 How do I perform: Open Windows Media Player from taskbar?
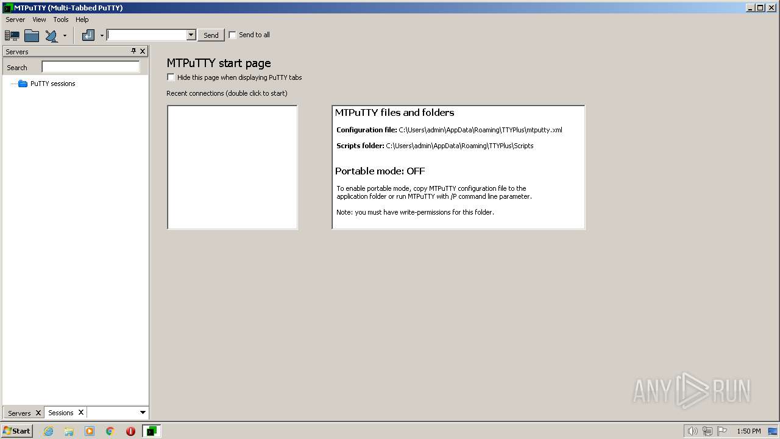tap(90, 431)
